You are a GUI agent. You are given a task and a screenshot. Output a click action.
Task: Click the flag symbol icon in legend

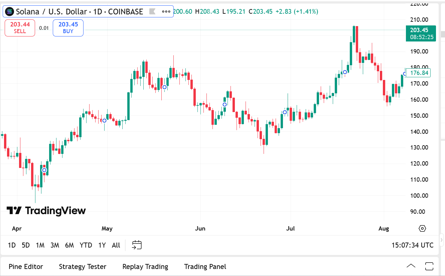[x=152, y=12]
